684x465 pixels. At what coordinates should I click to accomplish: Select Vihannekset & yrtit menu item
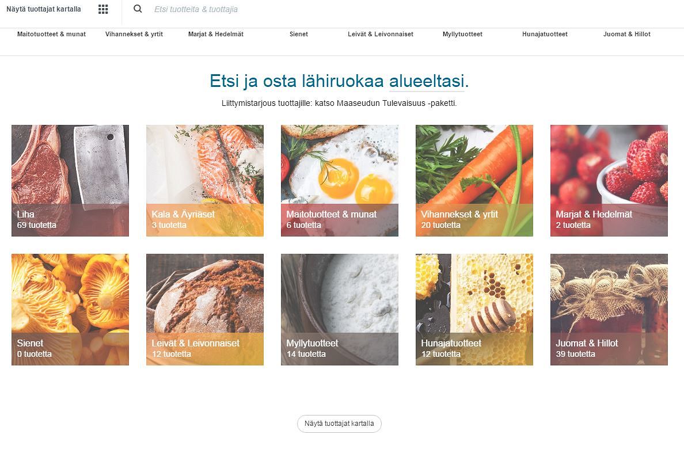pos(134,34)
